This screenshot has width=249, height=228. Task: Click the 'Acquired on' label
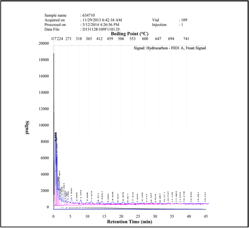(x=55, y=20)
